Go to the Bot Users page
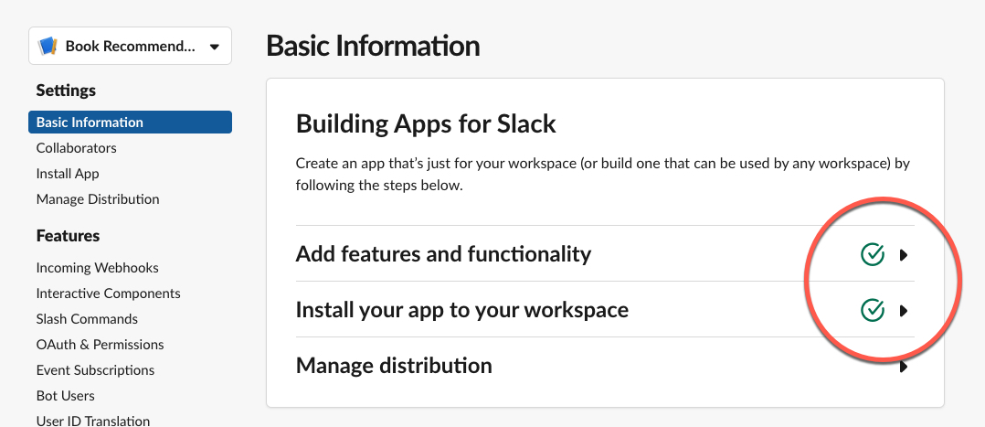The image size is (985, 427). point(65,396)
